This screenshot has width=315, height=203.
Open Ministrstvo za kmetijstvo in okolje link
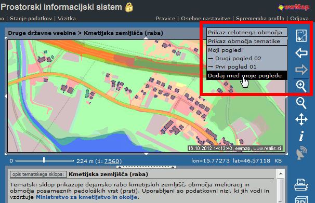[x=87, y=197]
